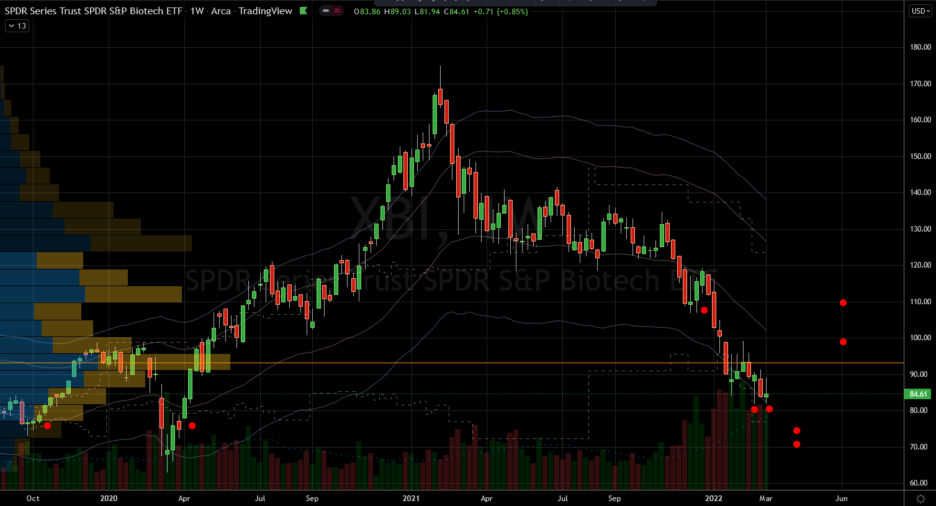The width and height of the screenshot is (936, 506).
Task: Expand the collapsed 13 indicators legend
Action: tap(17, 25)
